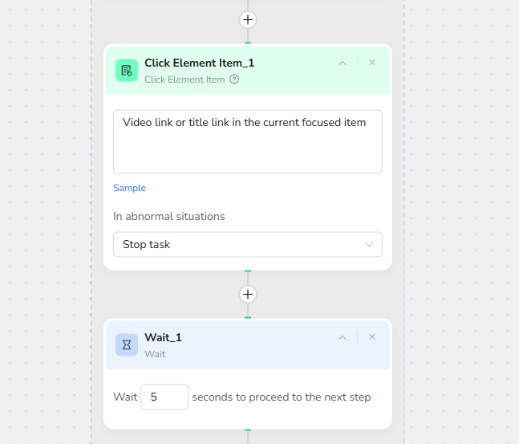
Task: Click the "seconds to proceed" text
Action: 281,397
